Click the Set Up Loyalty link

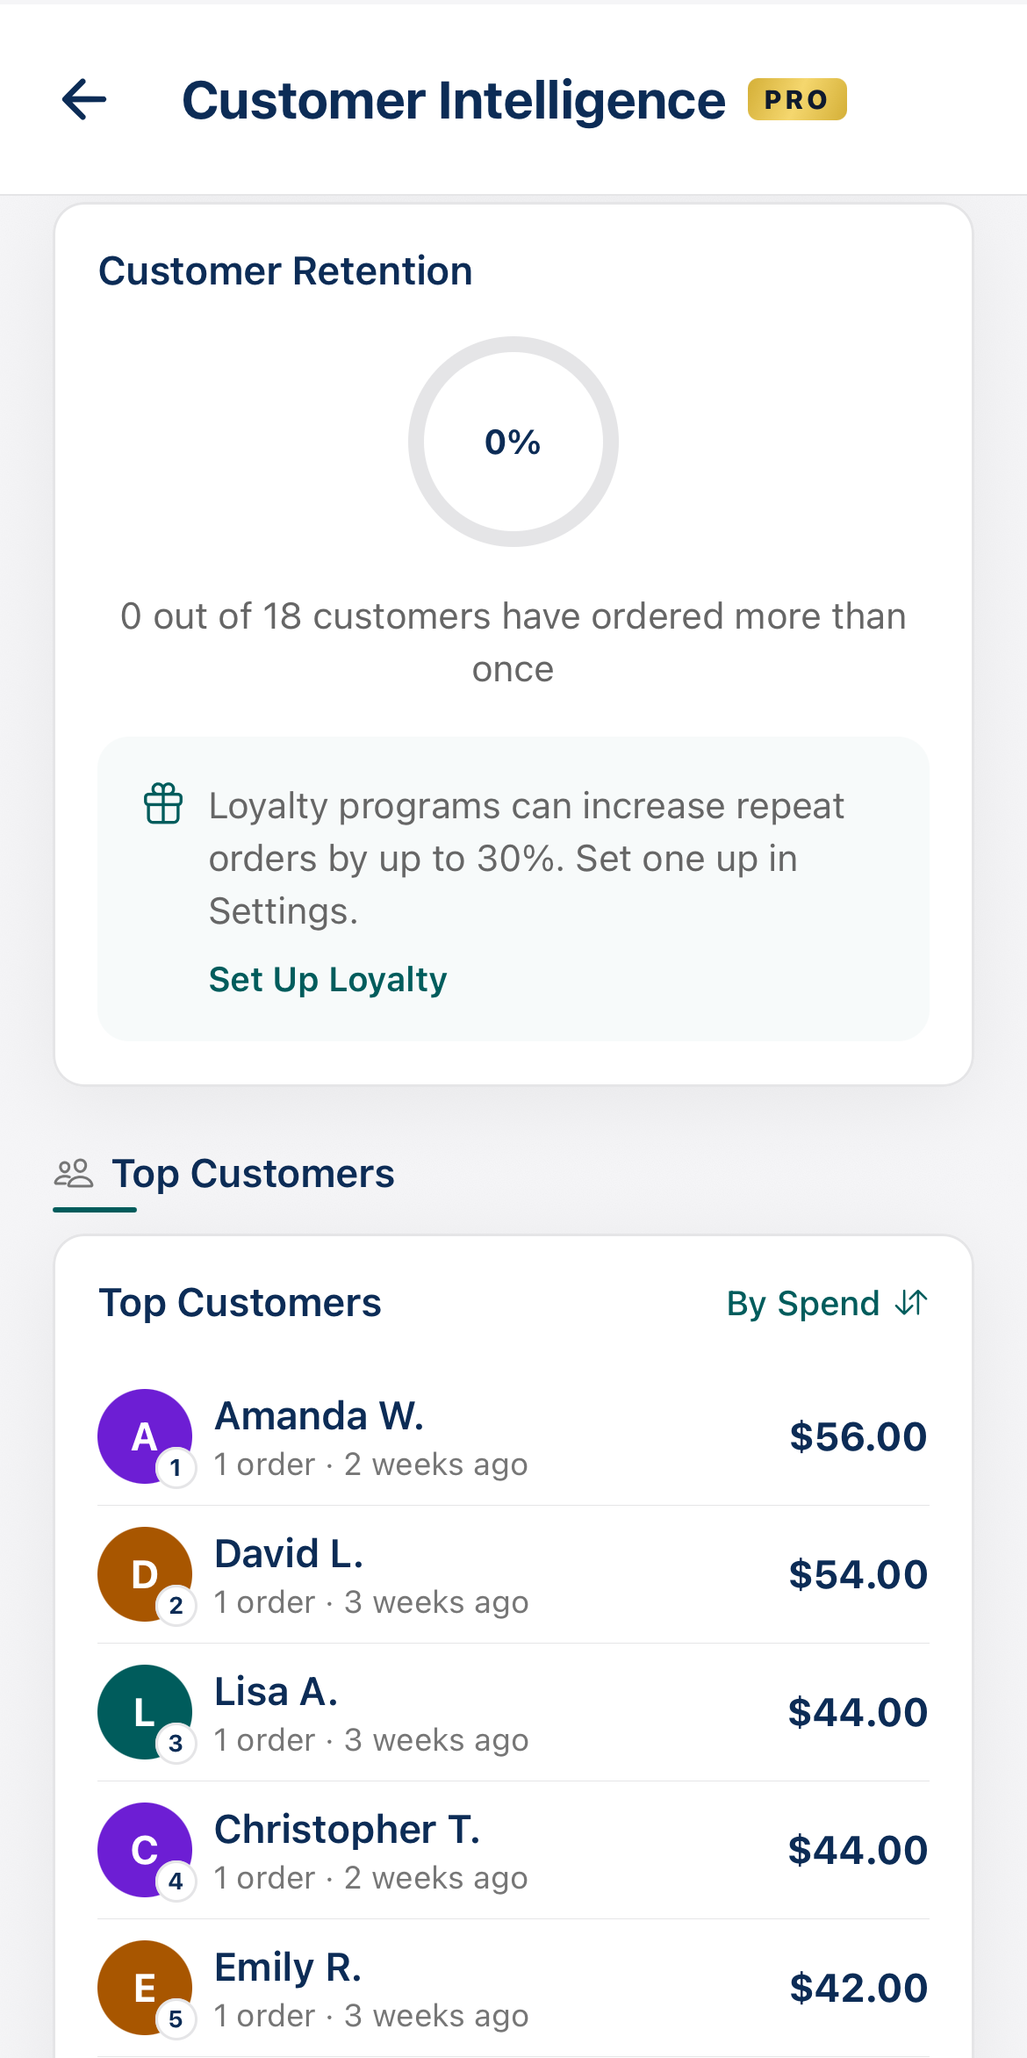coord(327,980)
